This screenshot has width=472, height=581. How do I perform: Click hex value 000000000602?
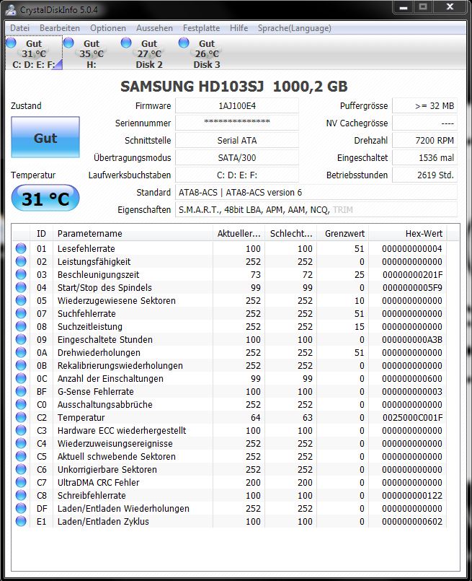click(412, 521)
